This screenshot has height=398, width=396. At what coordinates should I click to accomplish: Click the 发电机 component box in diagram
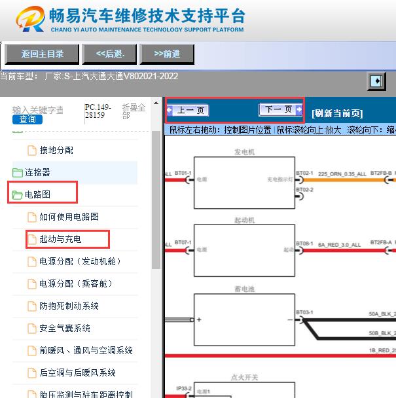pyautogui.click(x=244, y=183)
